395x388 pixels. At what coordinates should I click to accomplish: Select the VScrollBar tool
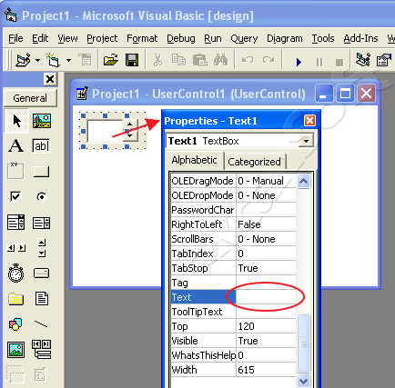42,248
